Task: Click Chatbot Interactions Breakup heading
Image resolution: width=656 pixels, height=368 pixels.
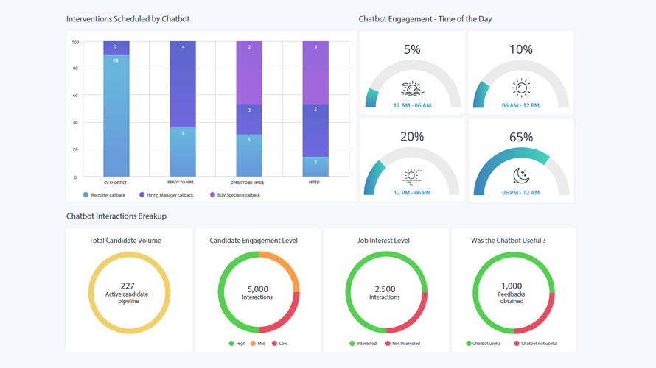Action: click(116, 216)
